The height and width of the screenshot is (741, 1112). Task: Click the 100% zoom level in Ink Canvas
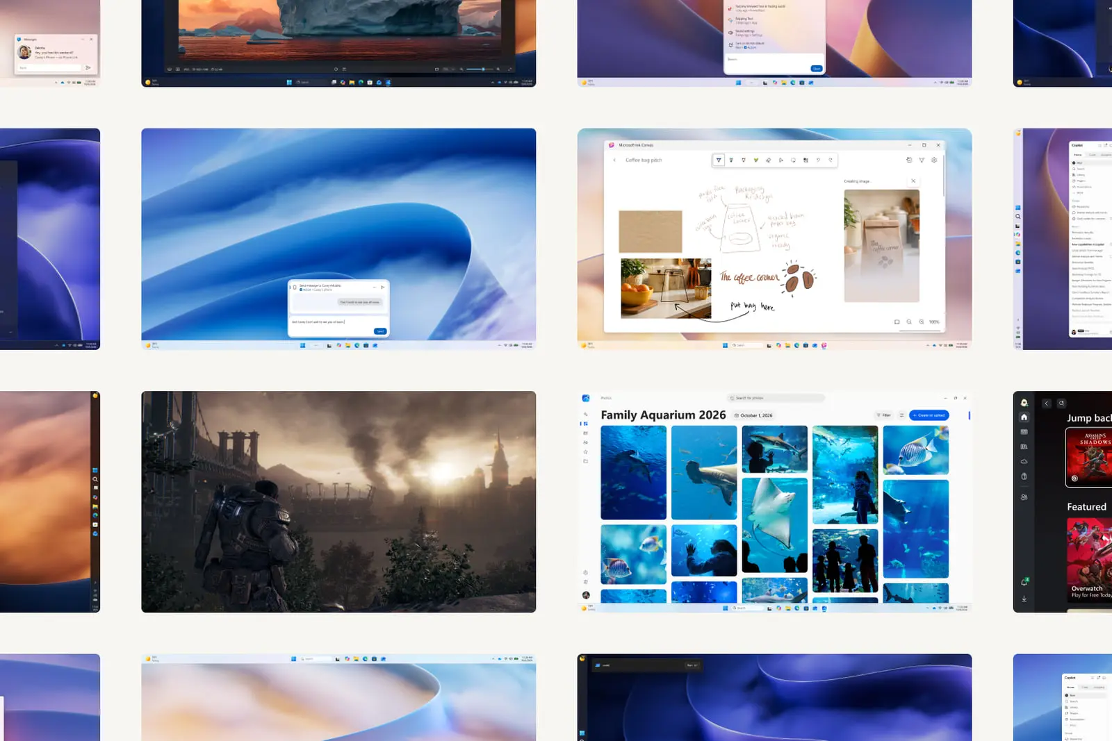pyautogui.click(x=934, y=322)
